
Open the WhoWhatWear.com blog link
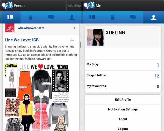point(31,28)
